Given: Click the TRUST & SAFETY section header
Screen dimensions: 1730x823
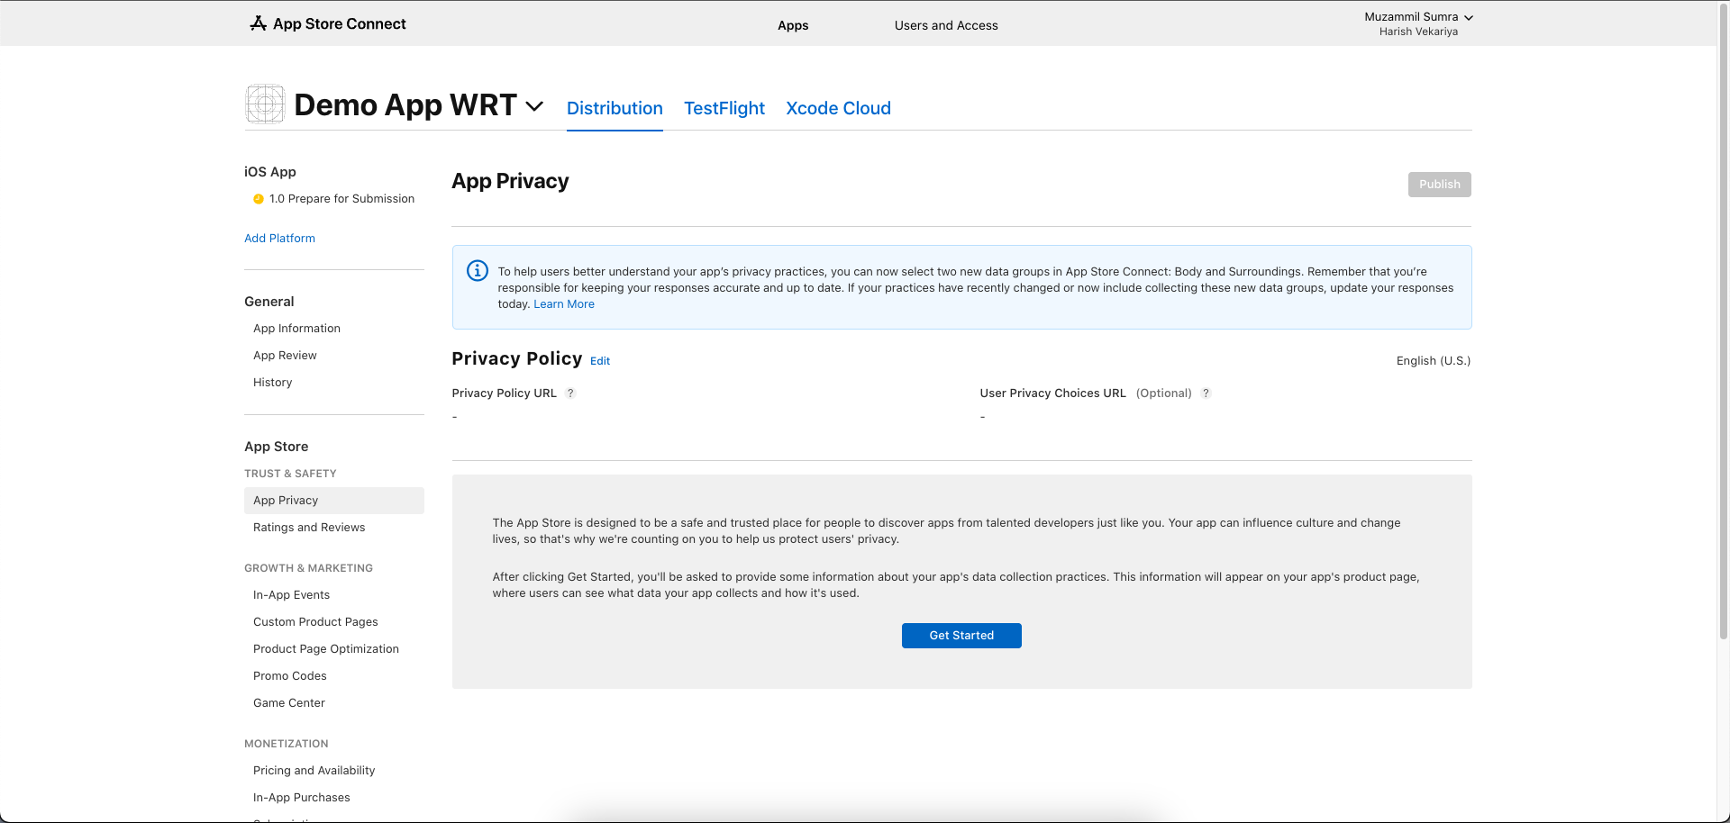Looking at the screenshot, I should click(x=290, y=474).
